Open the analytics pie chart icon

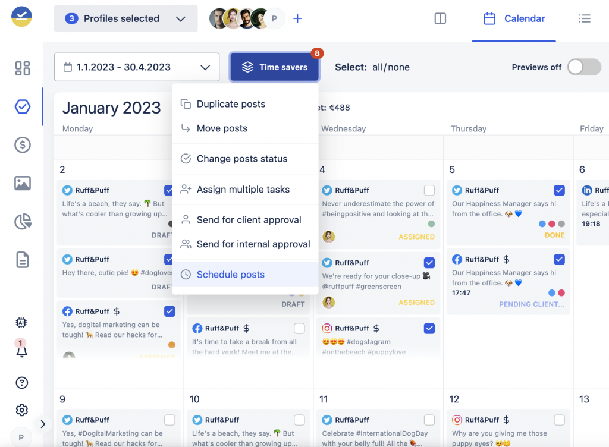23,222
